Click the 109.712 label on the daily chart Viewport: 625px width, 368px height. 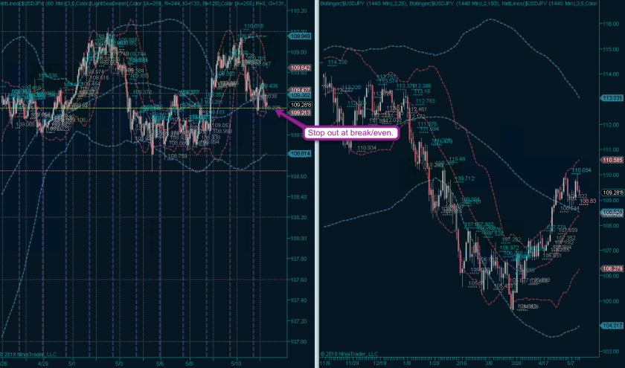tap(464, 179)
